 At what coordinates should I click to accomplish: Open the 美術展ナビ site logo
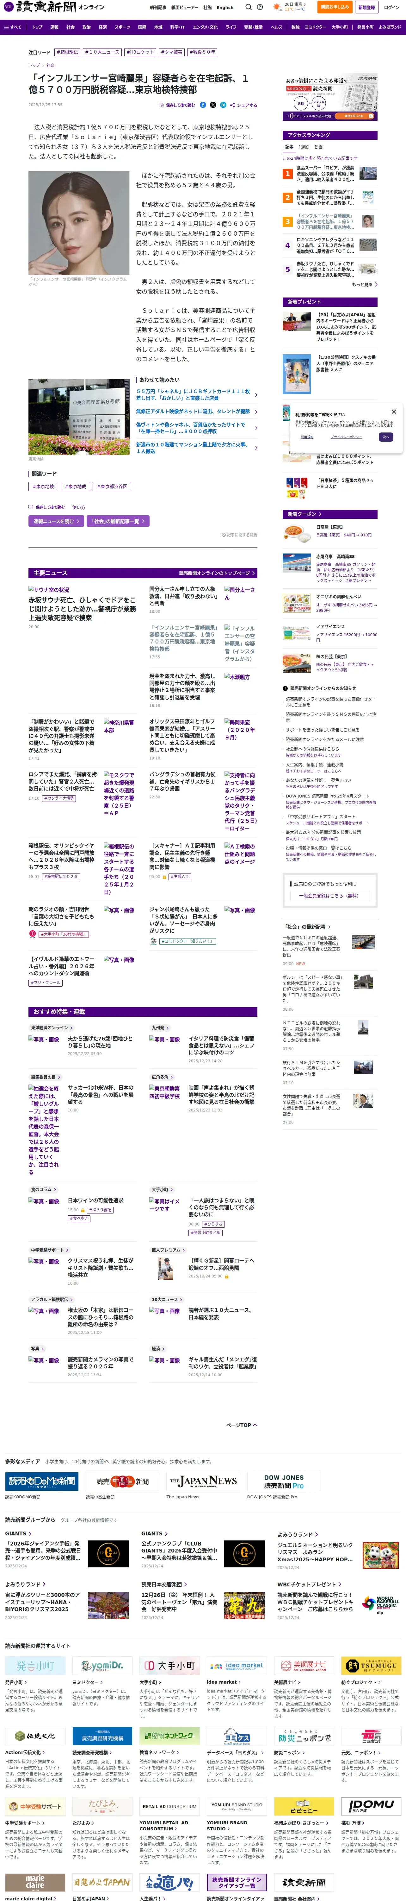304,1666
